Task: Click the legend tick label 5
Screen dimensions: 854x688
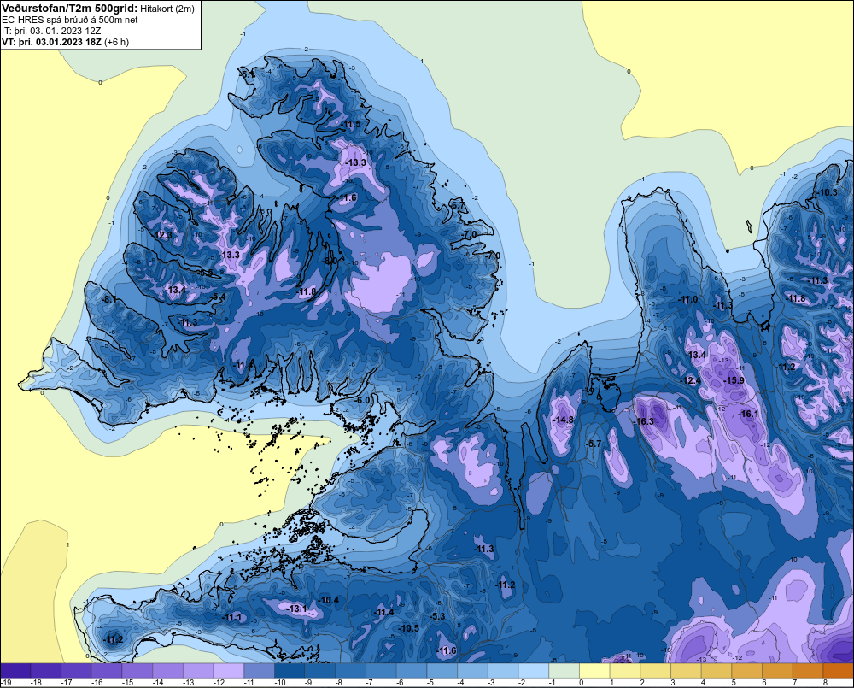Action: [734, 683]
